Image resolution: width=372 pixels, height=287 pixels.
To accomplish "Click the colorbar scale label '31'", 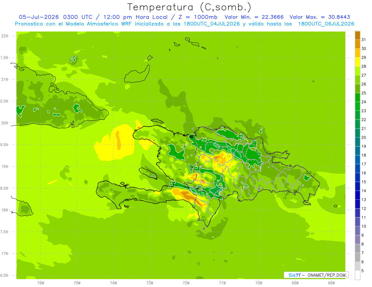I will [x=364, y=40].
